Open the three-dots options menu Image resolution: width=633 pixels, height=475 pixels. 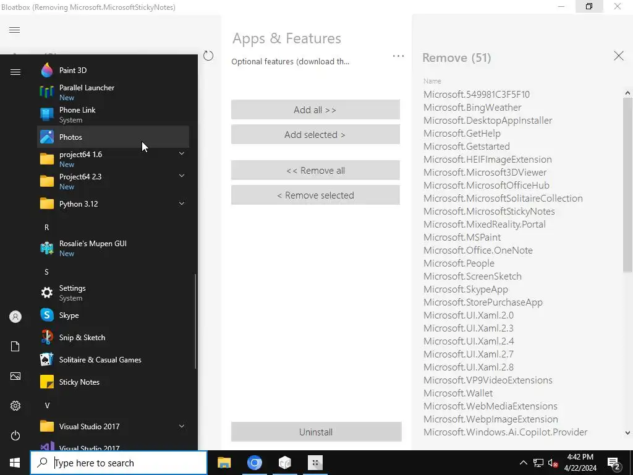(x=398, y=56)
